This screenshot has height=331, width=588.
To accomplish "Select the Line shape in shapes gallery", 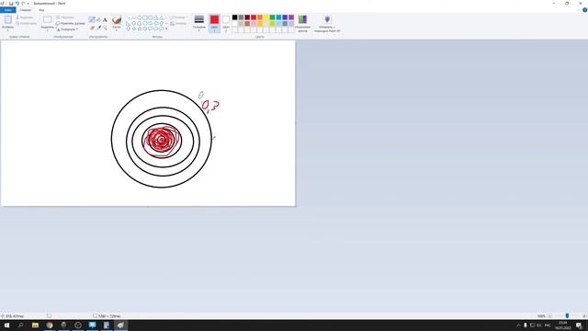I will click(129, 17).
